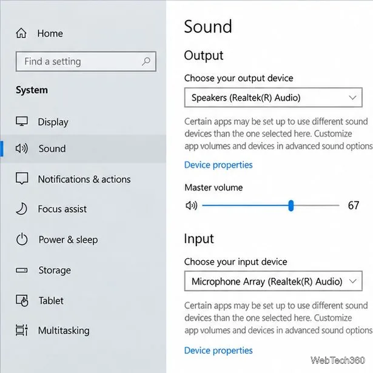Click the Choose your input device label
373x373 pixels.
click(236, 262)
